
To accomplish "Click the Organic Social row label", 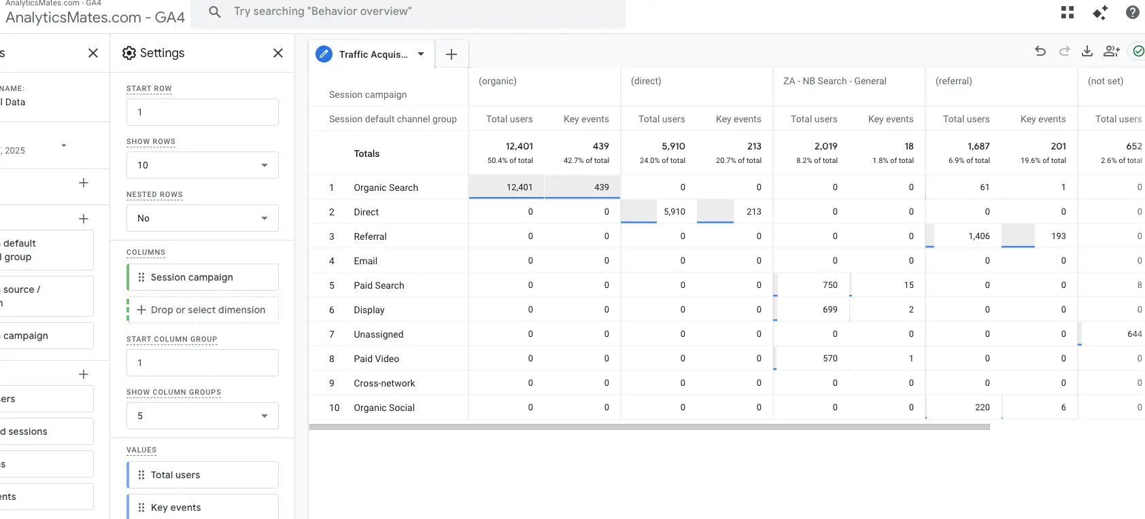I will pos(384,408).
